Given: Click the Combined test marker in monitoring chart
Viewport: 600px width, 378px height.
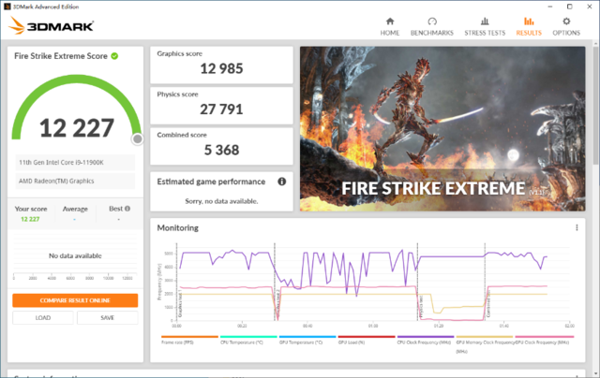Looking at the screenshot, I should [x=487, y=305].
